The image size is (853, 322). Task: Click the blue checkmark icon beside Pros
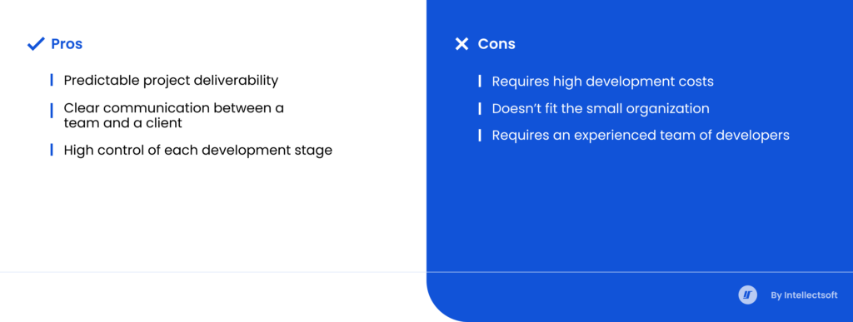(36, 44)
